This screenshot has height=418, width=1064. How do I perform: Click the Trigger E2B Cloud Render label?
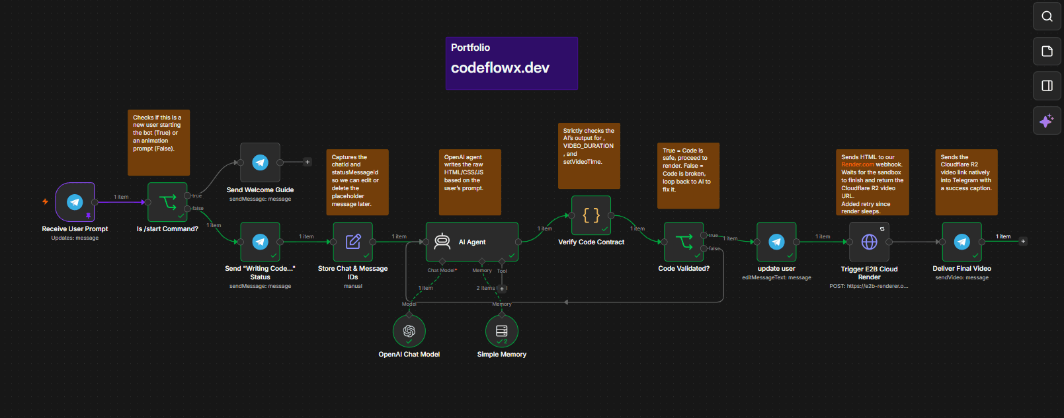tap(869, 273)
